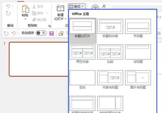Click the 内容与标题 label text
The width and height of the screenshot is (162, 113).
tap(110, 87)
